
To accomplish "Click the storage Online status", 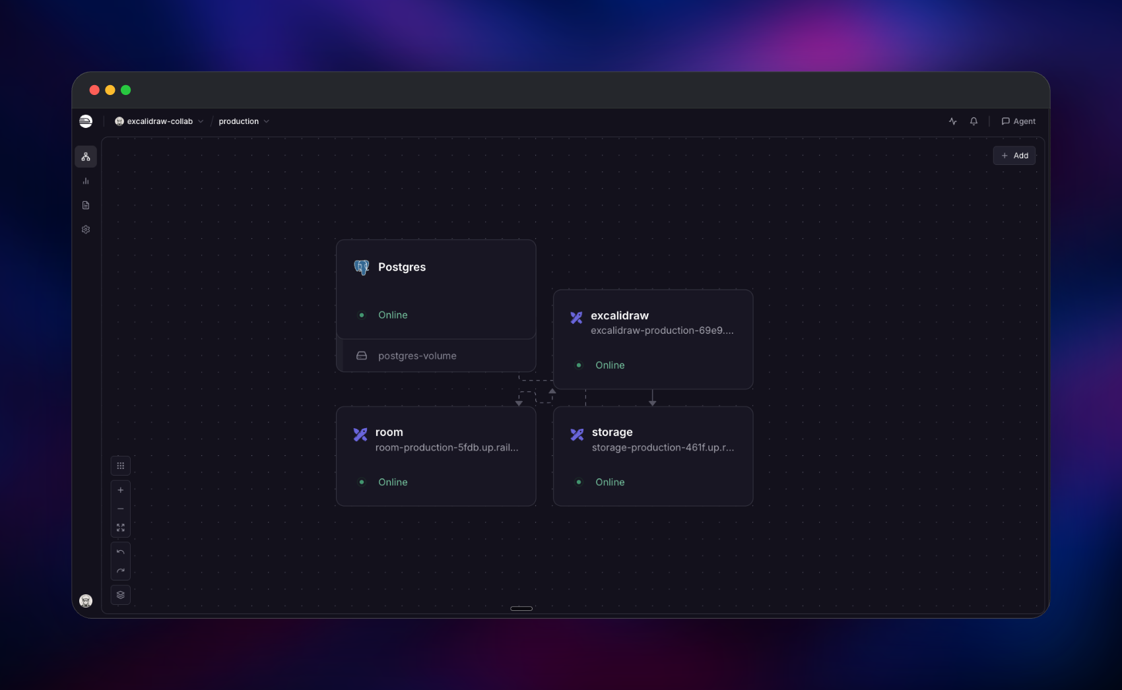I will pos(610,482).
